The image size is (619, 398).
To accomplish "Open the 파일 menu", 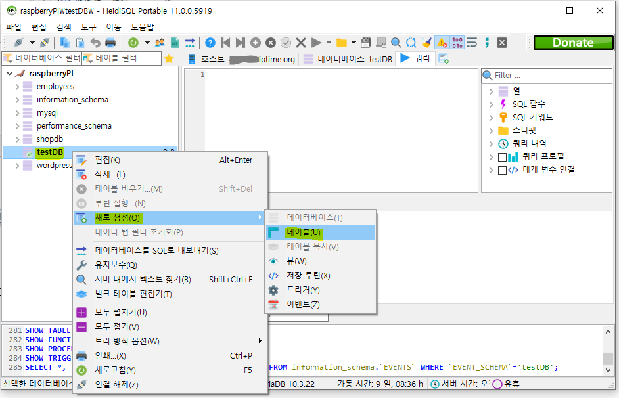I will (x=14, y=27).
